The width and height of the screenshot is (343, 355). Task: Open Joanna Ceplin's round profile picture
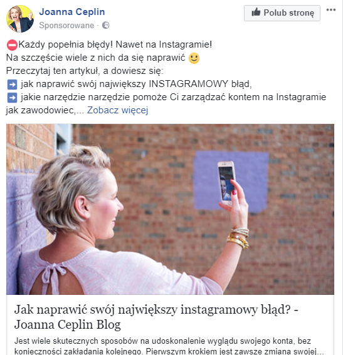pos(20,19)
